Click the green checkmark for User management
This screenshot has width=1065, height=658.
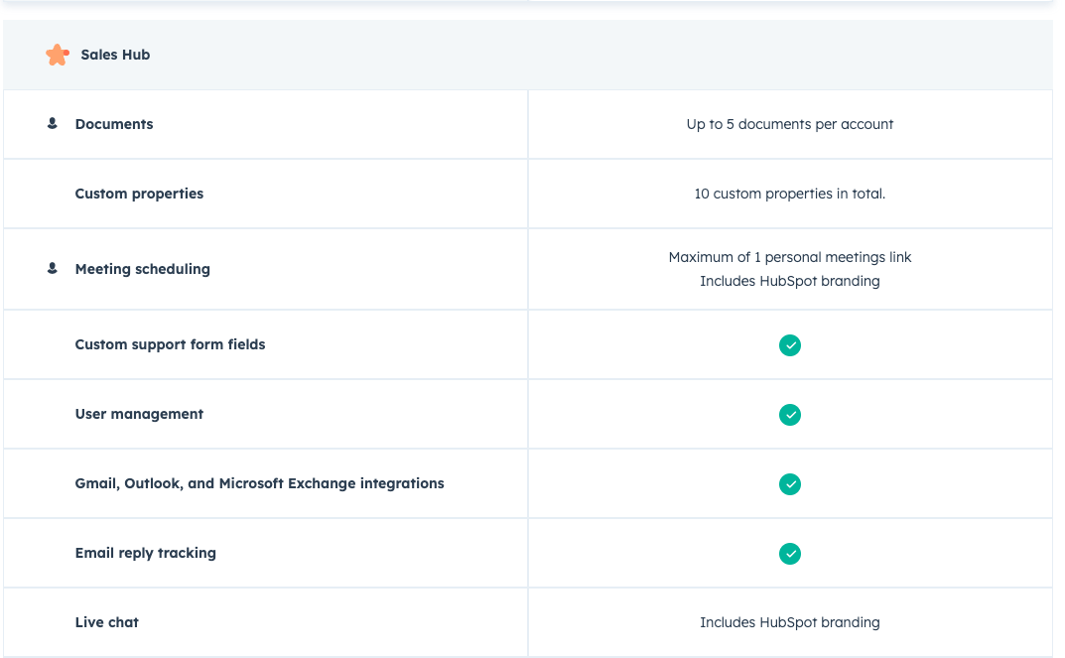pyautogui.click(x=790, y=415)
